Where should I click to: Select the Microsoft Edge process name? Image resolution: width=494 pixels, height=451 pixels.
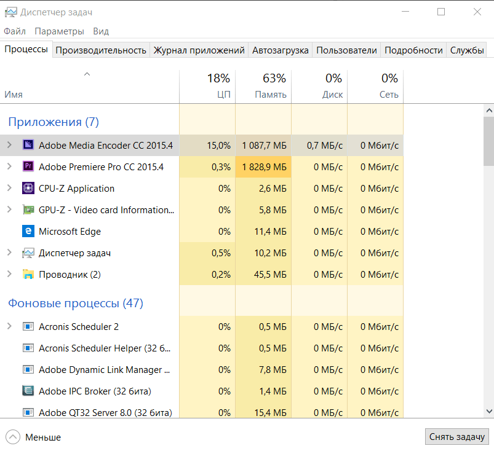pyautogui.click(x=70, y=231)
